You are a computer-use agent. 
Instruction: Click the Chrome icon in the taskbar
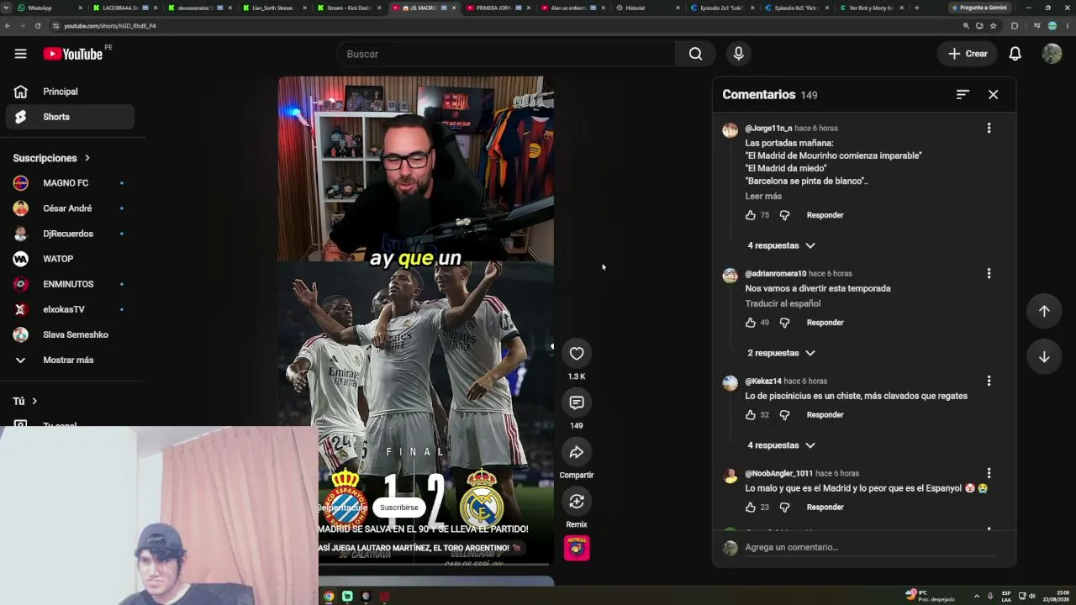(329, 597)
